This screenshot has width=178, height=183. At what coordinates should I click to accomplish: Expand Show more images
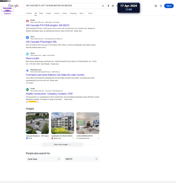point(63,145)
